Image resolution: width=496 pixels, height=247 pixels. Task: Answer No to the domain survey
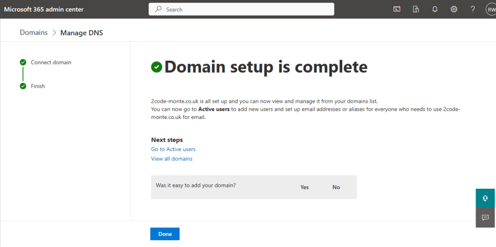(336, 187)
